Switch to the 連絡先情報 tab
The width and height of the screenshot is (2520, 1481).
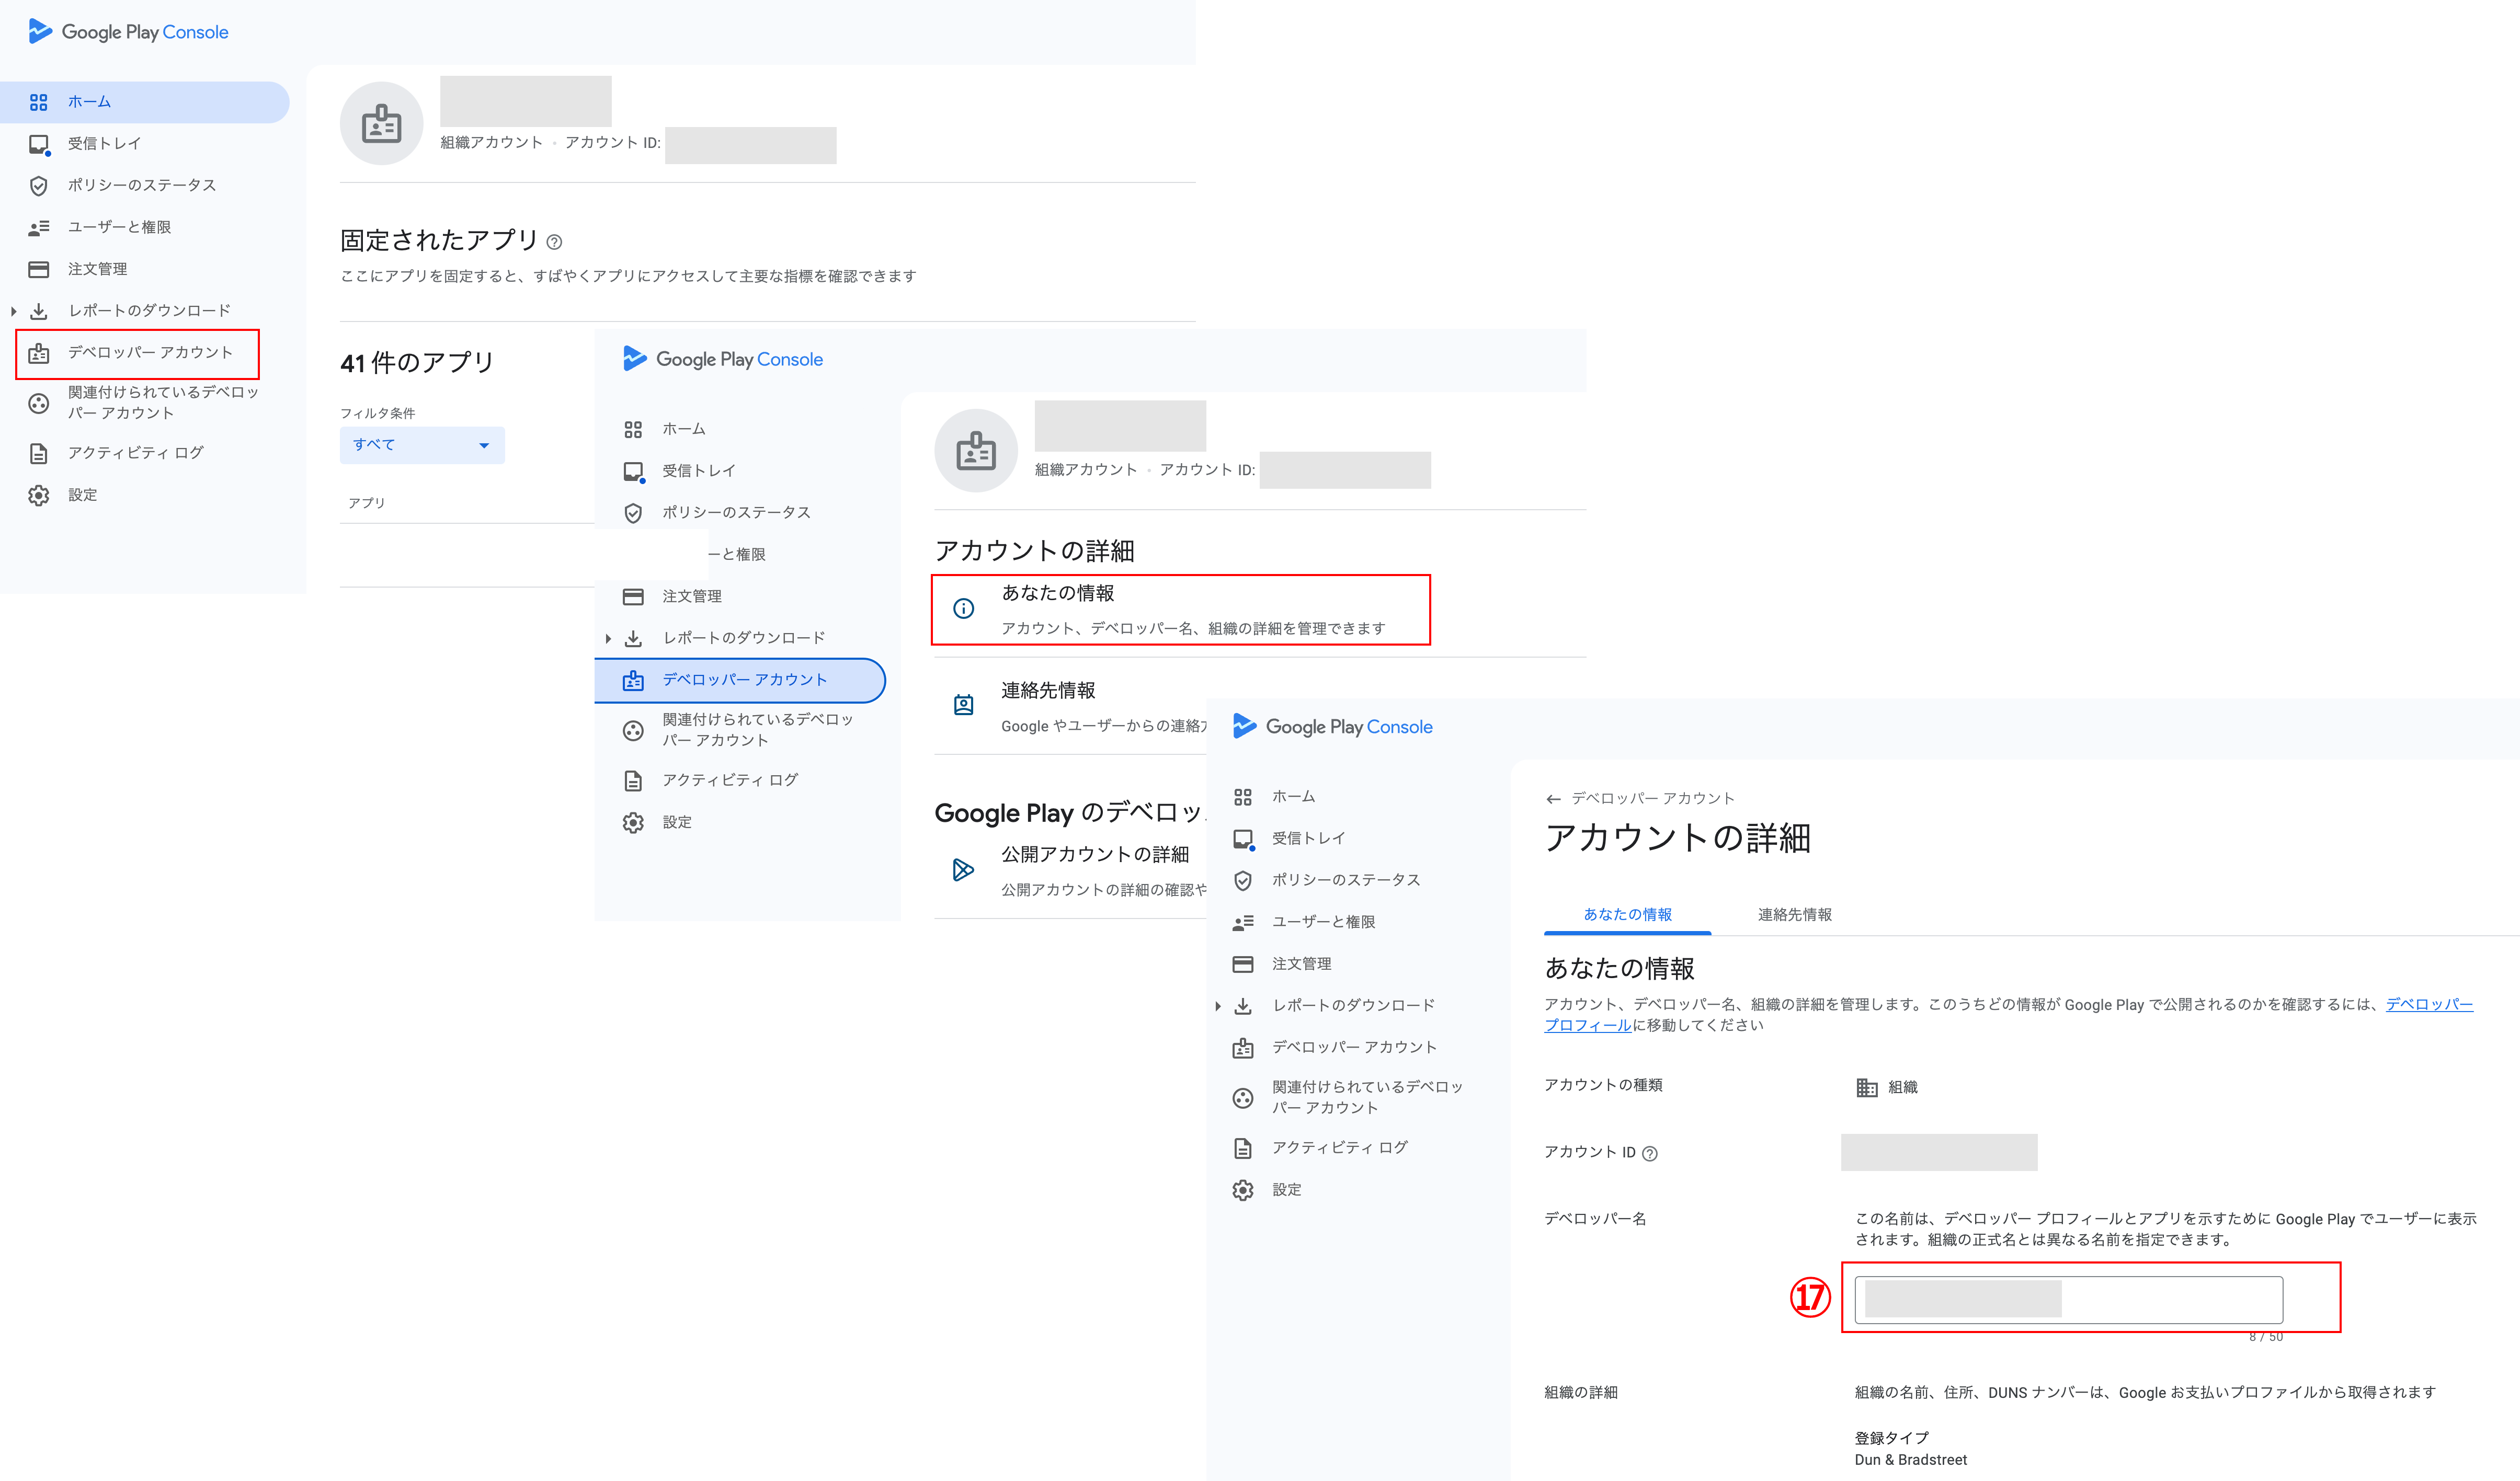coord(1795,915)
